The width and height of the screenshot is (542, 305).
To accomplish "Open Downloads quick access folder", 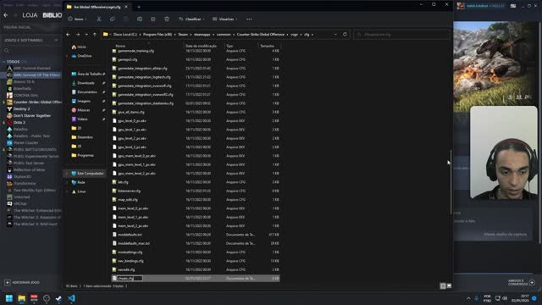I will [x=86, y=83].
